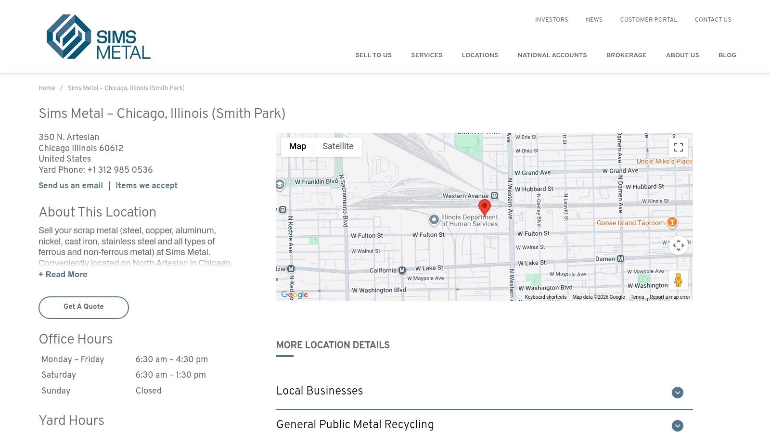
Task: Go to the Blog page
Action: coord(727,55)
